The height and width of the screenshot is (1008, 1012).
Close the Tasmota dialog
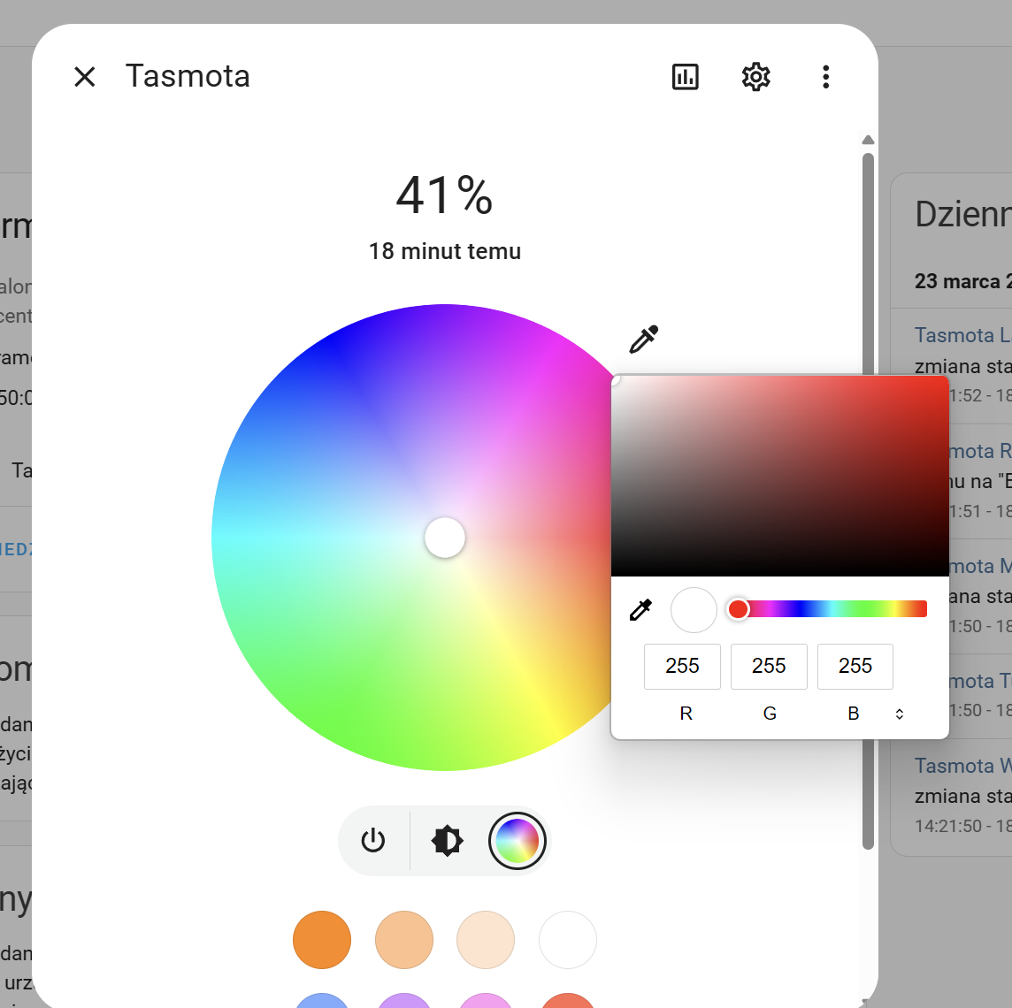click(x=85, y=77)
